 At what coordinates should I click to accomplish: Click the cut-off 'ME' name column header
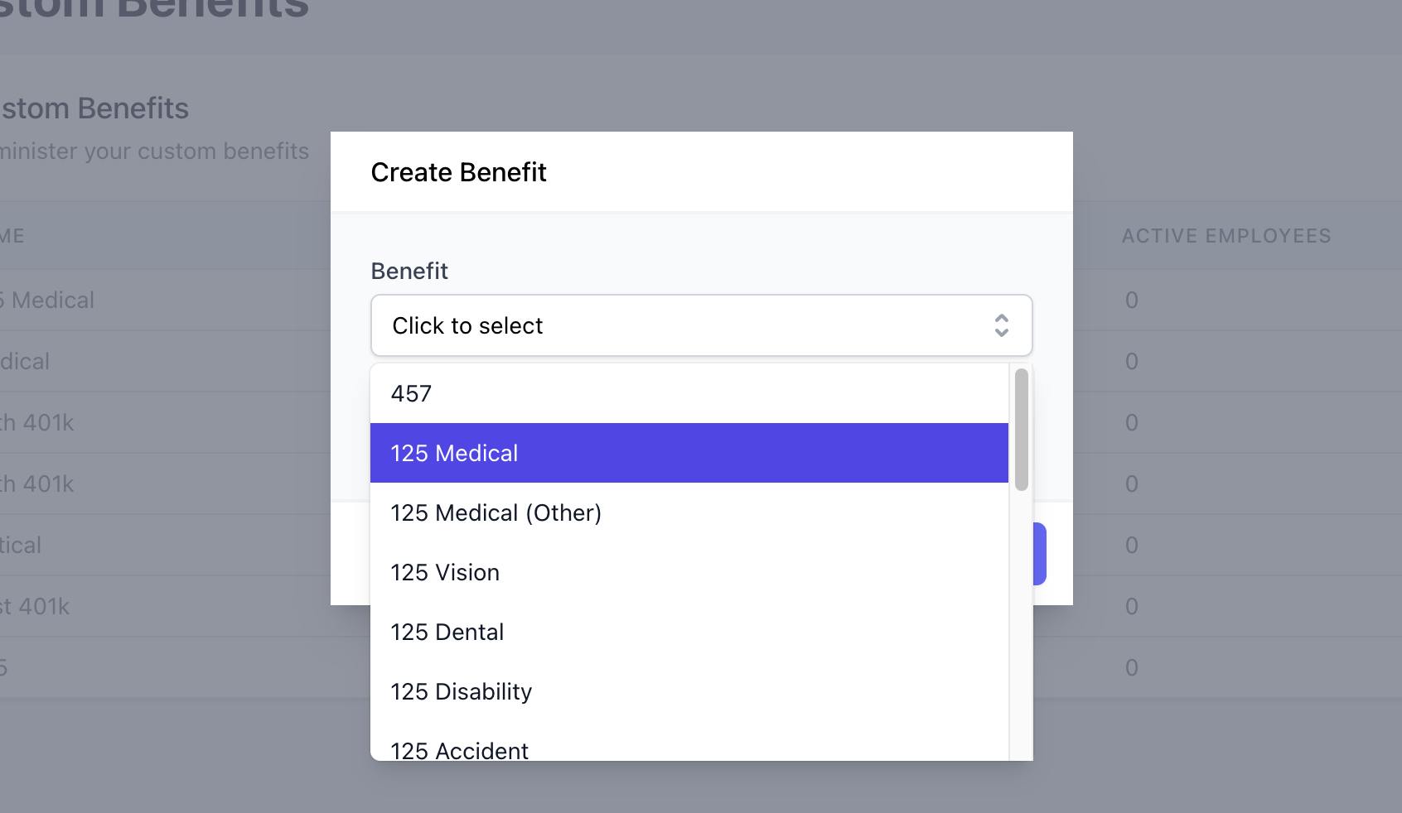[12, 236]
